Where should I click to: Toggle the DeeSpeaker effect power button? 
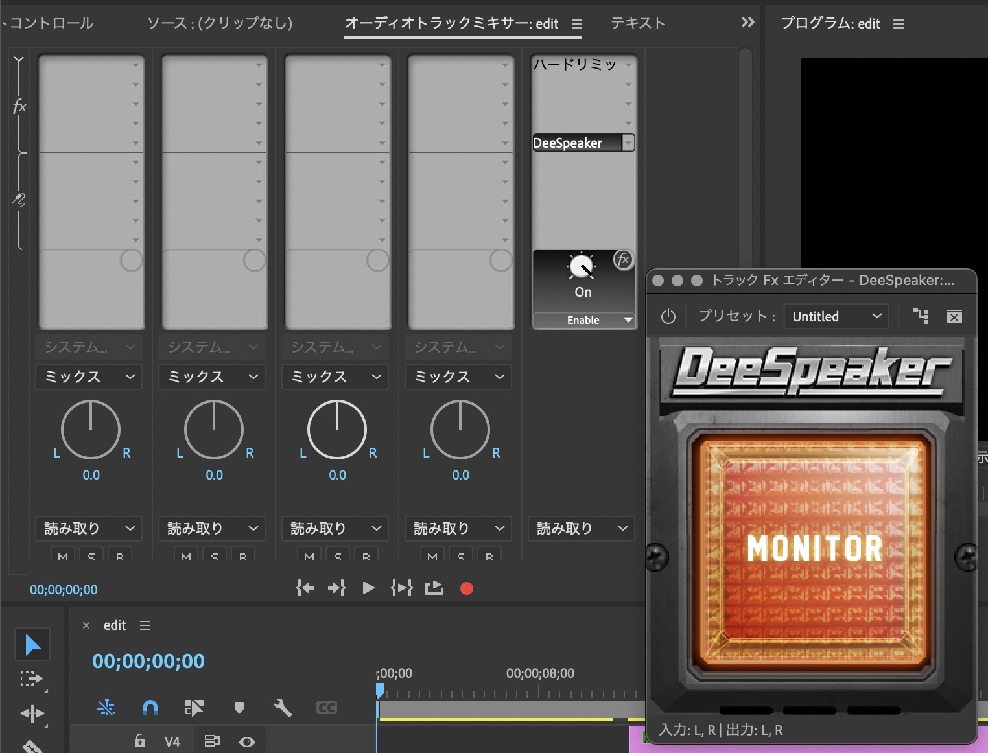click(x=668, y=316)
